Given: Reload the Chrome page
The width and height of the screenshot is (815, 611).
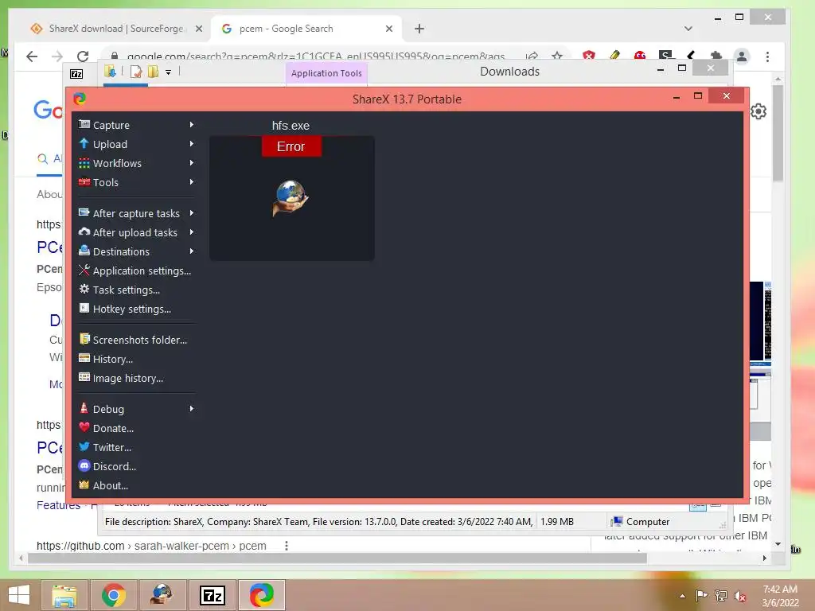Looking at the screenshot, I should click(x=83, y=56).
